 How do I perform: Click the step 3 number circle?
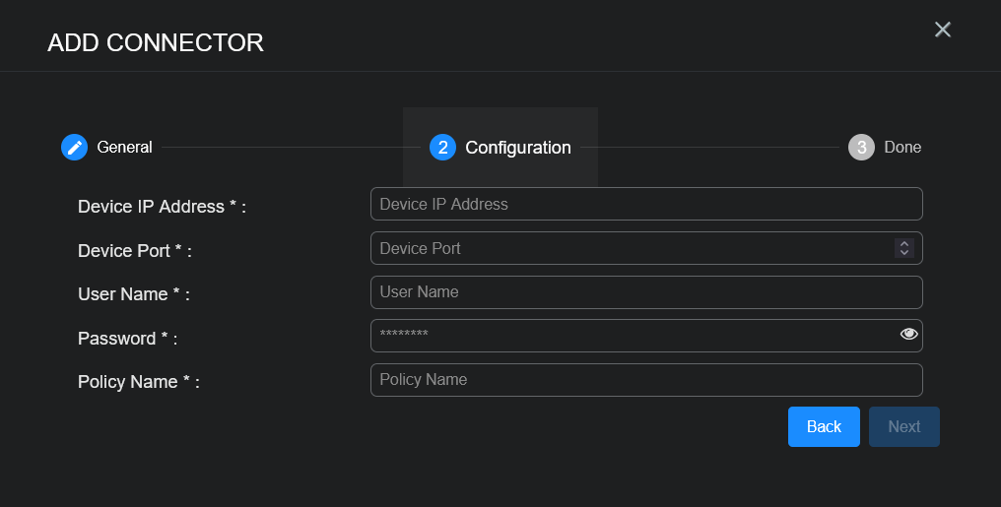coord(861,148)
